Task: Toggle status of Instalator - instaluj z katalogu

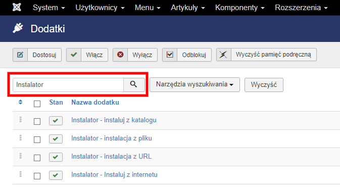Action: point(56,121)
